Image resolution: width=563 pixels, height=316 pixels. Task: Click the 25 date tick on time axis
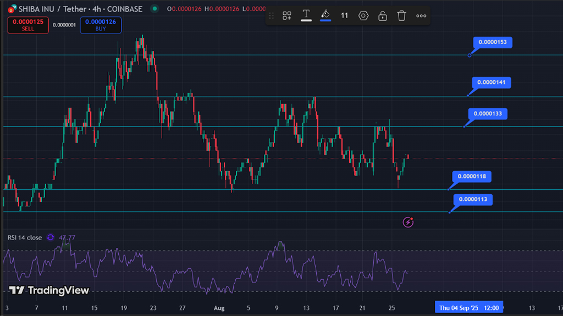391,308
